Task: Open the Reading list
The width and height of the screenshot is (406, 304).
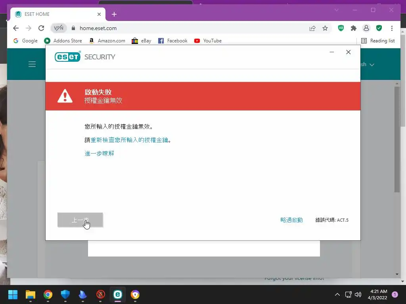Action: pos(378,41)
